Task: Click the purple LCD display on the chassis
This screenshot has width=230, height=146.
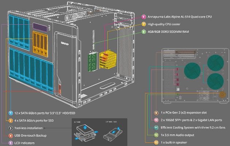Action: 40,27
